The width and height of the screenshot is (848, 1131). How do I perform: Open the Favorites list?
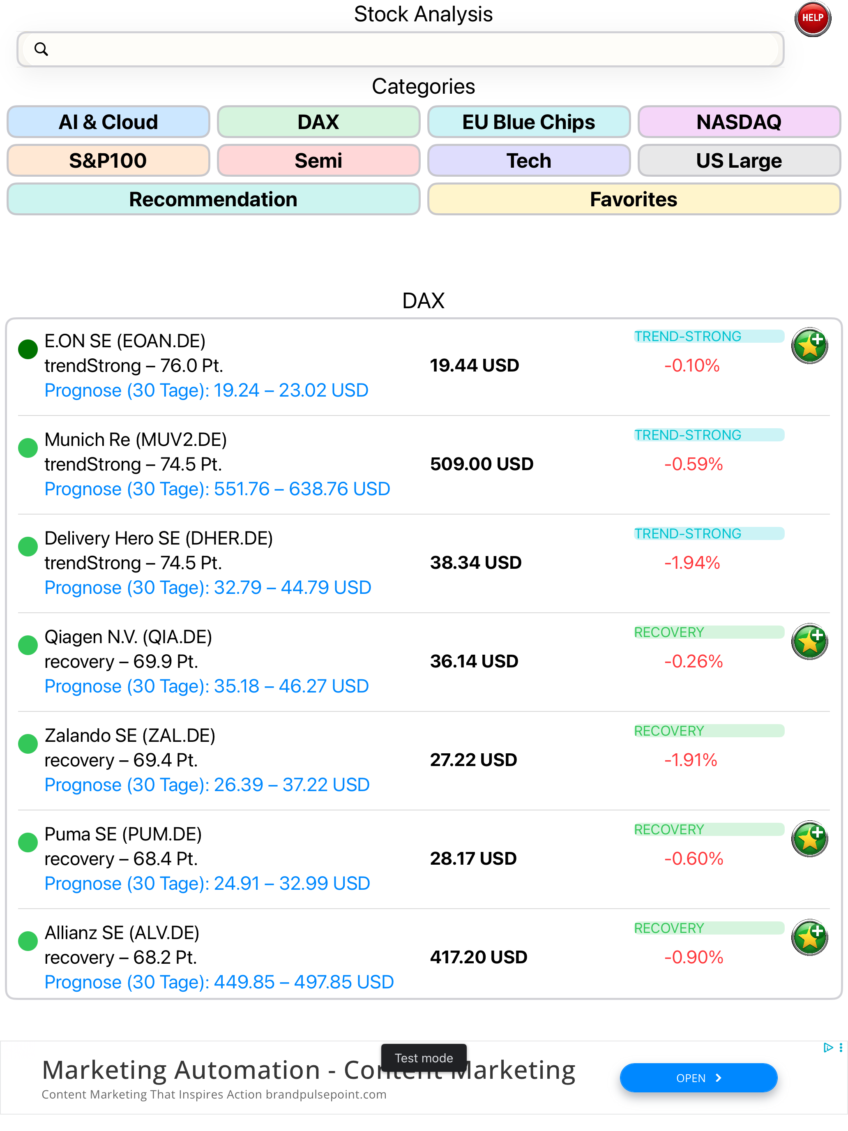tap(634, 199)
